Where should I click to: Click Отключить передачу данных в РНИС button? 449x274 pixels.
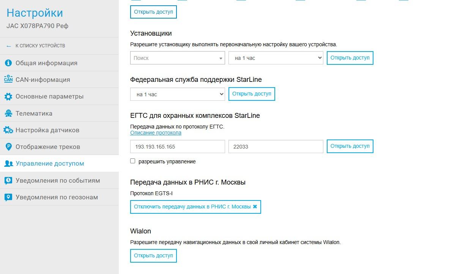pyautogui.click(x=195, y=207)
